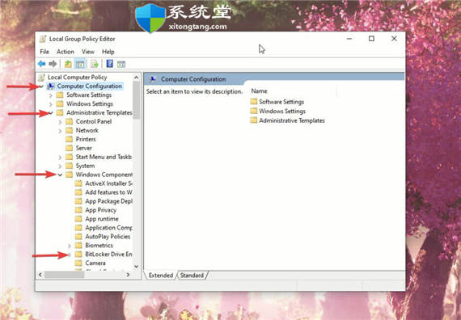Select ActiveX Installer Service tree item
This screenshot has height=320, width=461.
tap(109, 183)
